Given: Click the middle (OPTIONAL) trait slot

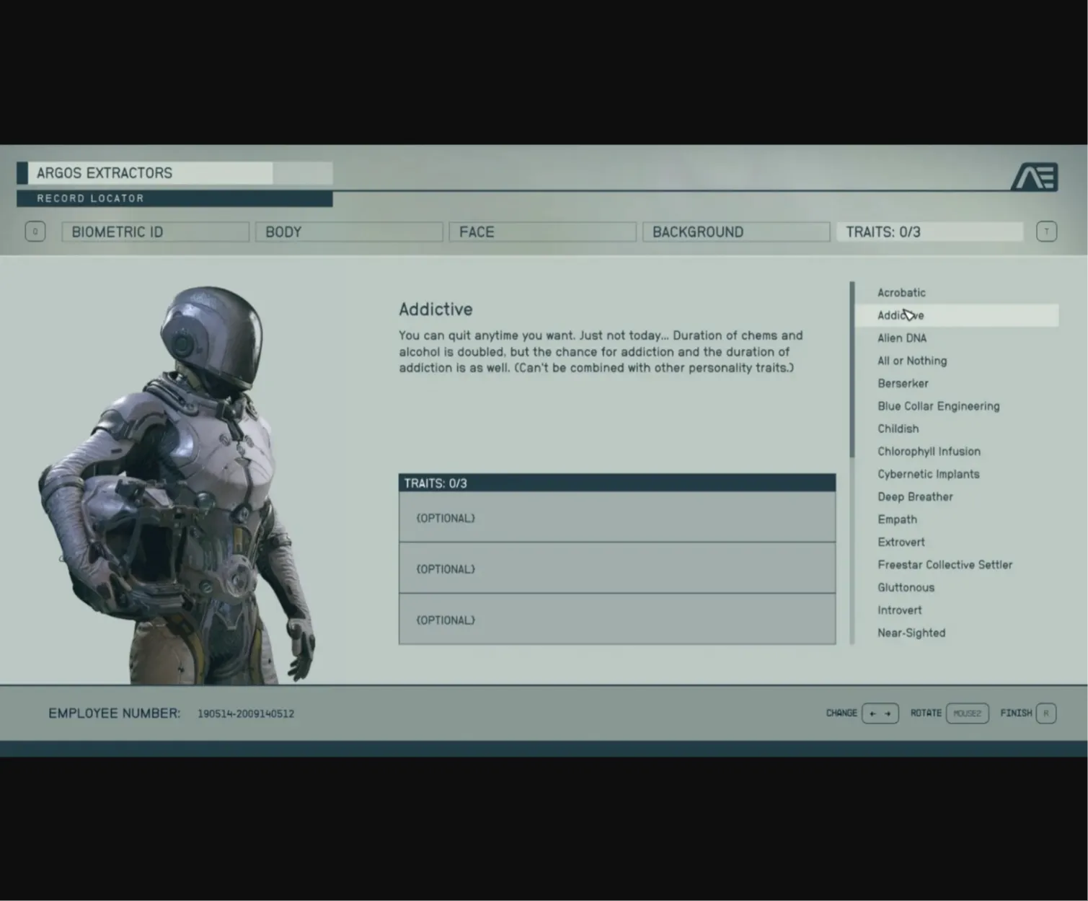Looking at the screenshot, I should coord(617,568).
